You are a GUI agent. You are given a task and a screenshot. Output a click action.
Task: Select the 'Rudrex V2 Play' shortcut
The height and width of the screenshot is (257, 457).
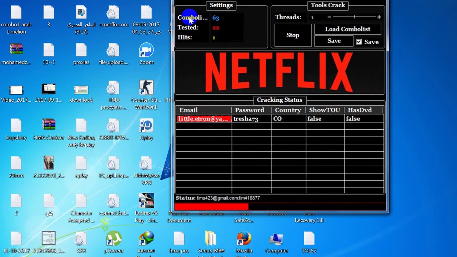146,208
